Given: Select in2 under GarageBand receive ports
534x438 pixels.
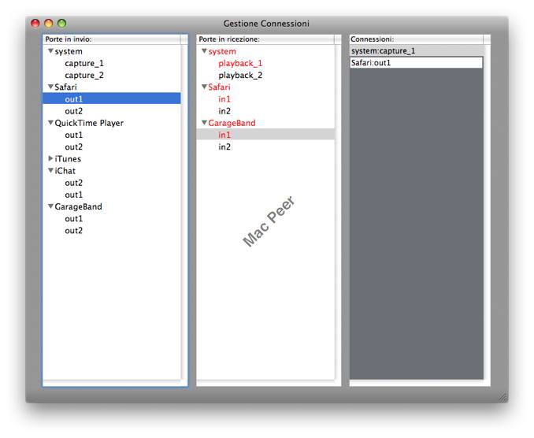Looking at the screenshot, I should (x=224, y=147).
